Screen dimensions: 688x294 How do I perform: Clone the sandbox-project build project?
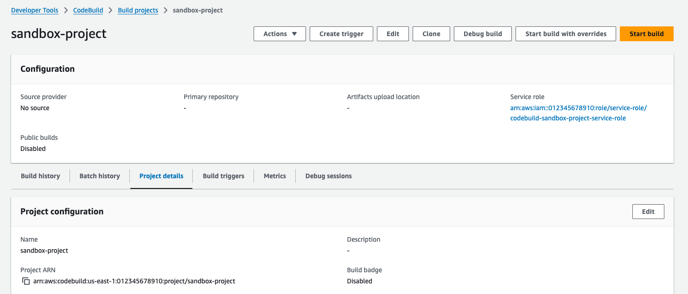431,33
